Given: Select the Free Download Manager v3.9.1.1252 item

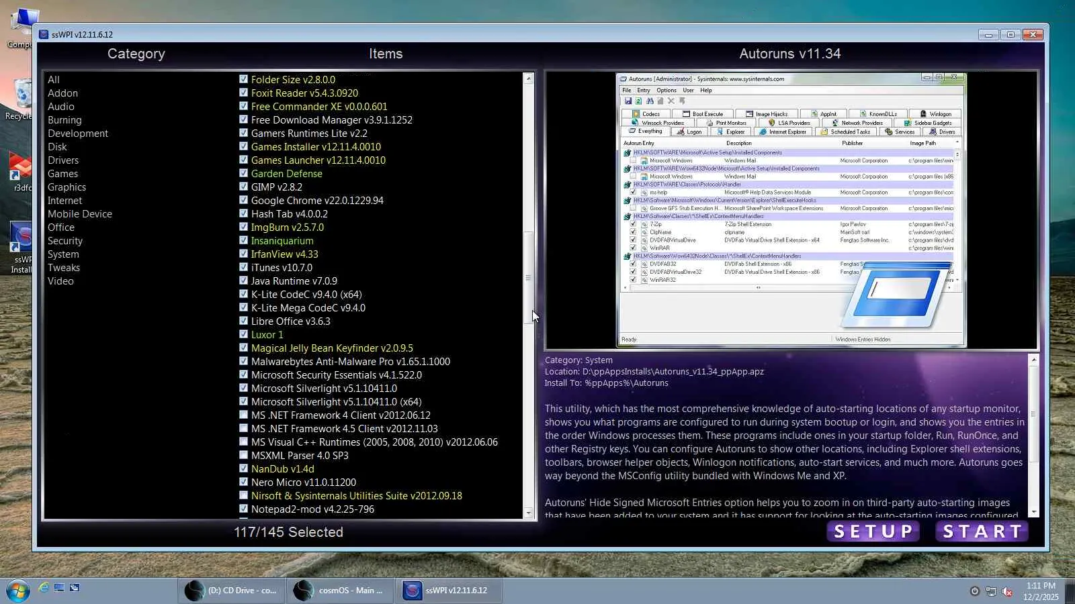Looking at the screenshot, I should 332,119.
